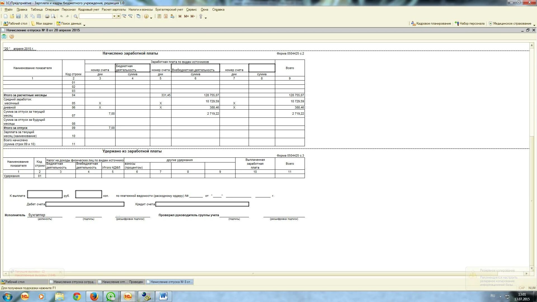
Task: Open the Расчет зарплаты menu
Action: pos(114,10)
